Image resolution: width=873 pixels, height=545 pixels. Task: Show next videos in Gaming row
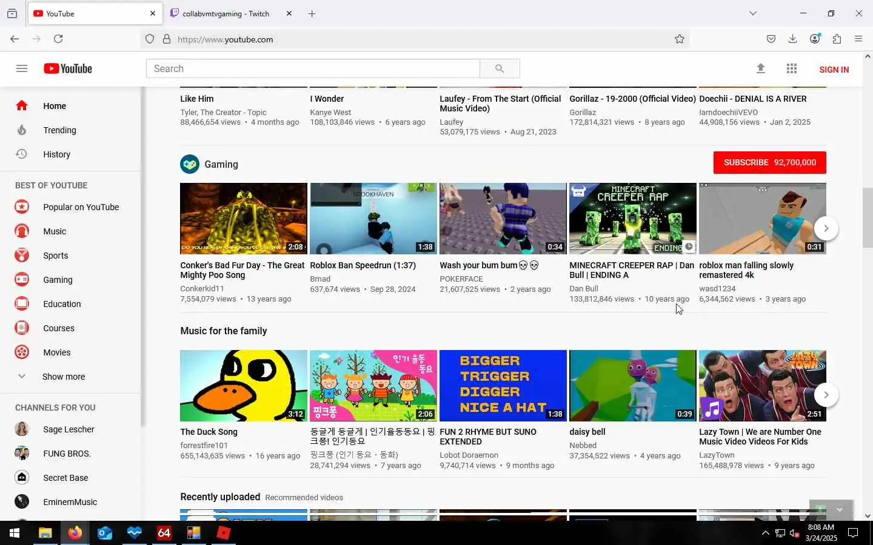tap(826, 228)
